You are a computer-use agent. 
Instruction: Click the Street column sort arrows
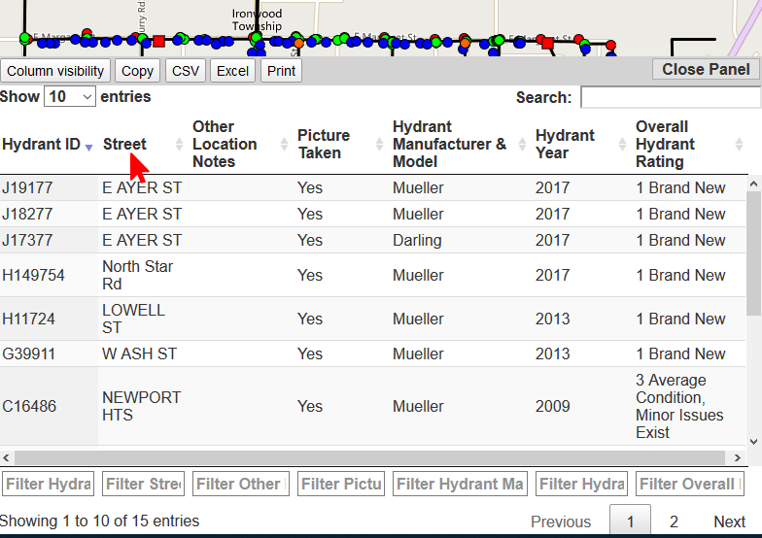tap(179, 145)
